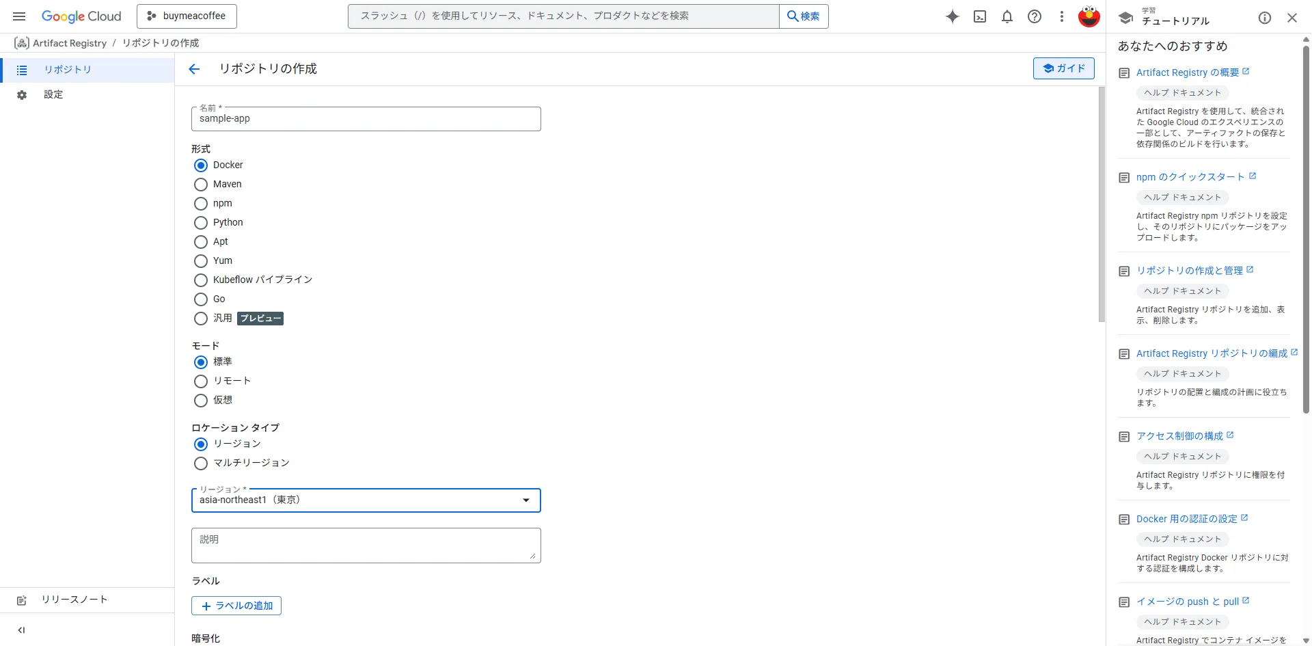Screen dimensions: 1312x646
Task: Select the Maven format radio button
Action: point(201,185)
